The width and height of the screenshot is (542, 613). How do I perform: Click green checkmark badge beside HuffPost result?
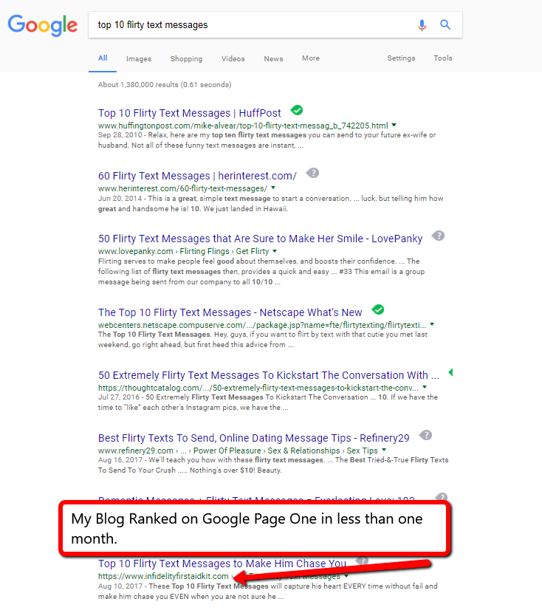pyautogui.click(x=297, y=110)
